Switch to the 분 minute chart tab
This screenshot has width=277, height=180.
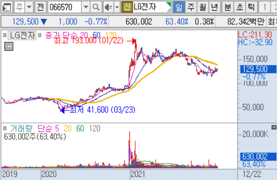[228, 7]
